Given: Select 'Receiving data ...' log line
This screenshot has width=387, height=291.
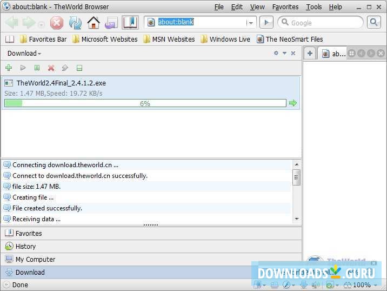Looking at the screenshot, I should coord(146,219).
